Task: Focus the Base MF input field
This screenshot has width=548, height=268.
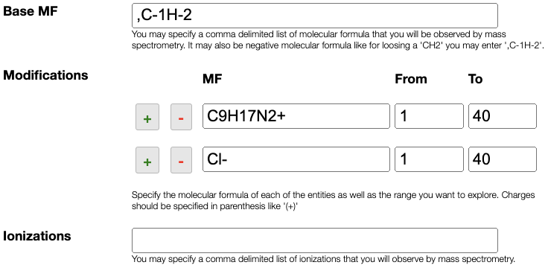Action: coord(314,16)
